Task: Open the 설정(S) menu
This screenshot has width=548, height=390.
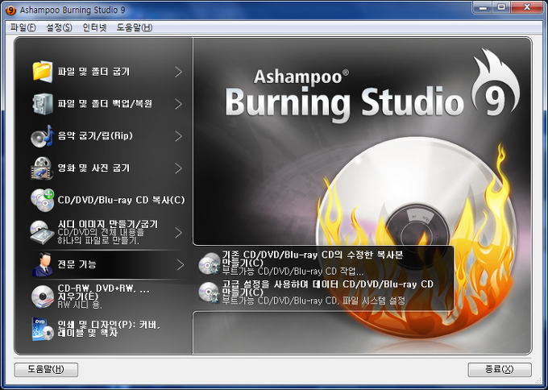Action: point(59,27)
